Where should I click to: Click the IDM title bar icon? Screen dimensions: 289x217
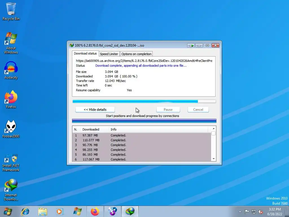(x=71, y=45)
